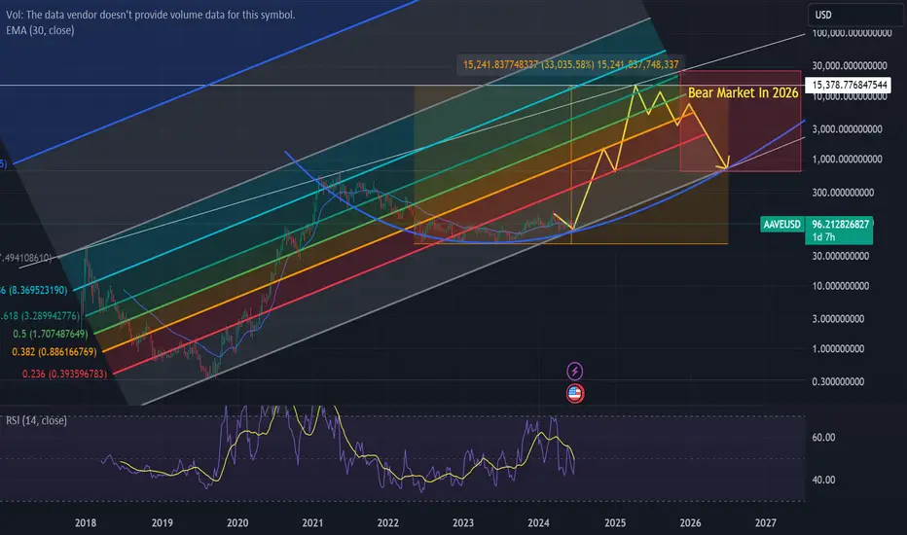This screenshot has width=907, height=535.
Task: Click the Vol indicator notice text
Action: (151, 15)
